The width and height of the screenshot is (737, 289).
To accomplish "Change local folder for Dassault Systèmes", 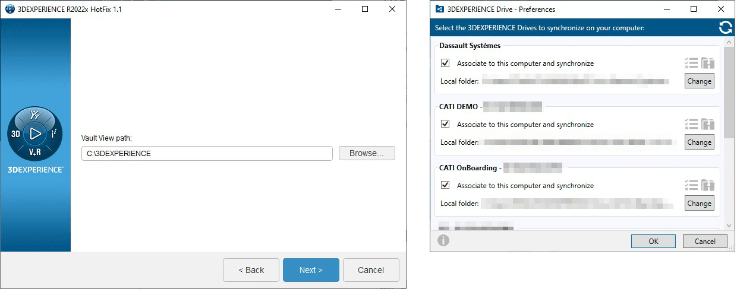I will (x=700, y=81).
